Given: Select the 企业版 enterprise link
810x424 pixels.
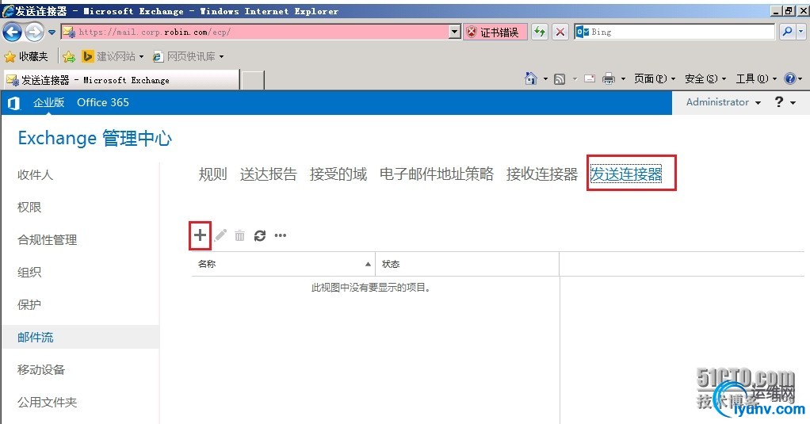Looking at the screenshot, I should point(49,102).
